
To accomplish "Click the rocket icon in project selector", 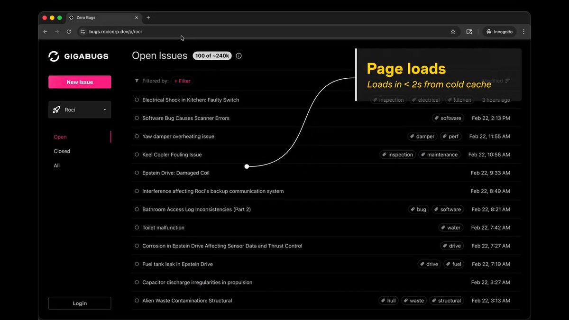I will (x=57, y=110).
